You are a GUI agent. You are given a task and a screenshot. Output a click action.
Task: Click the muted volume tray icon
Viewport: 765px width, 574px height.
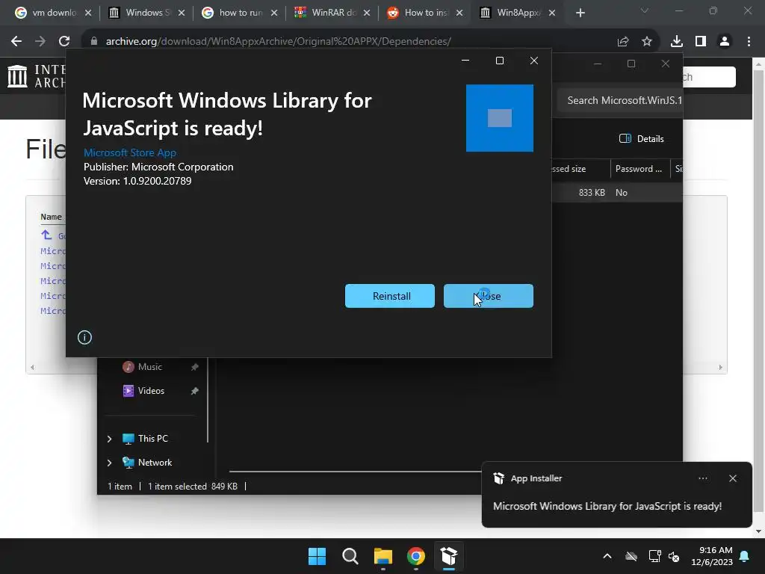pyautogui.click(x=674, y=556)
